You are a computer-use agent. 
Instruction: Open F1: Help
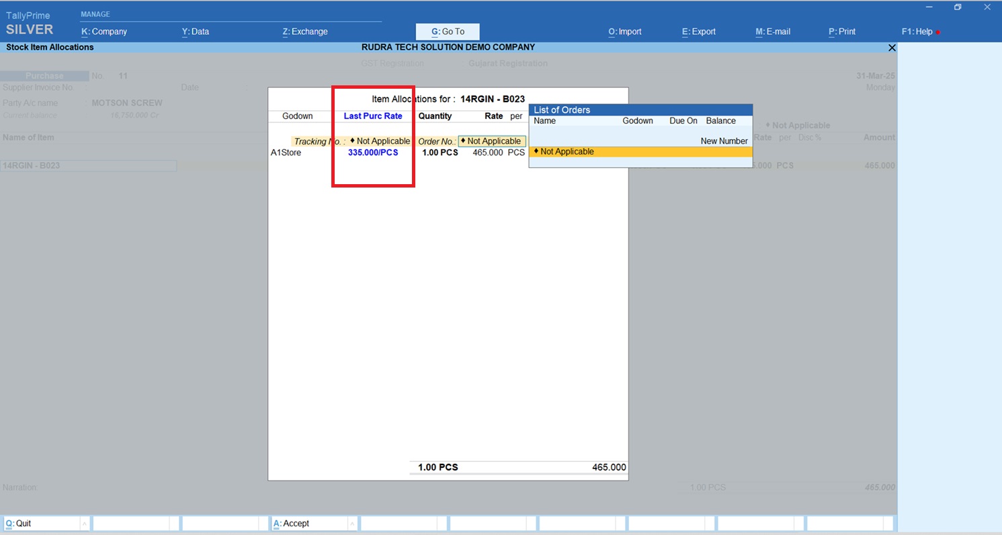[x=917, y=32]
